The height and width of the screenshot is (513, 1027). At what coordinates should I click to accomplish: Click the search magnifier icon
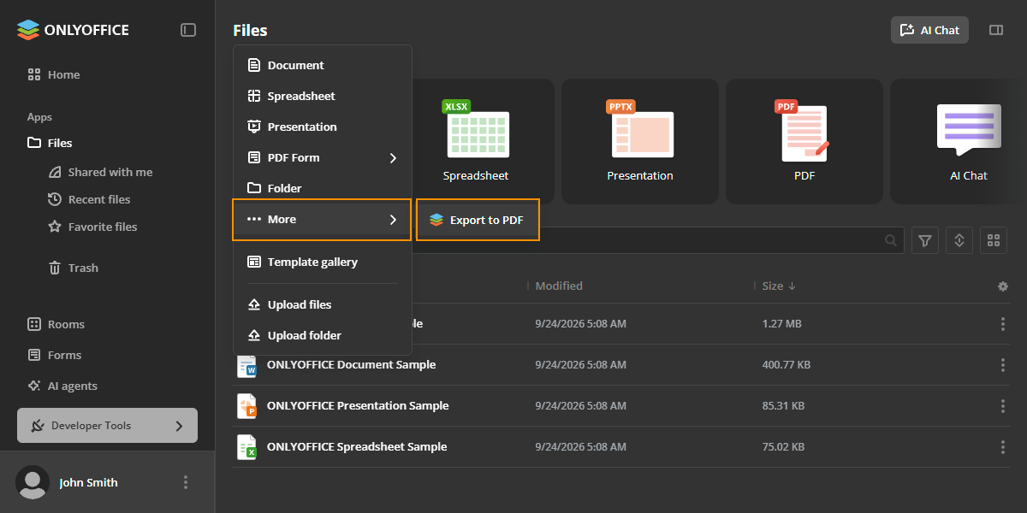point(891,240)
